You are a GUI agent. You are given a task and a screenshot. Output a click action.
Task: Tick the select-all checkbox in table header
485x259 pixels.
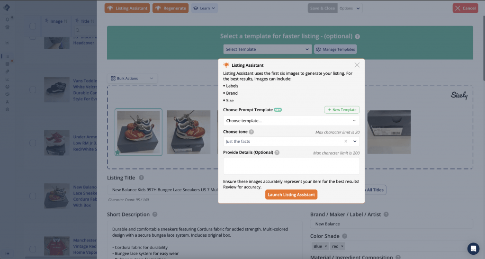pyautogui.click(x=33, y=26)
